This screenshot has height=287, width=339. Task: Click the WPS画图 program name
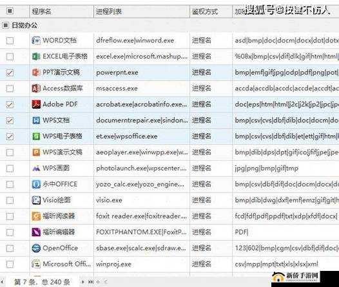[56, 168]
